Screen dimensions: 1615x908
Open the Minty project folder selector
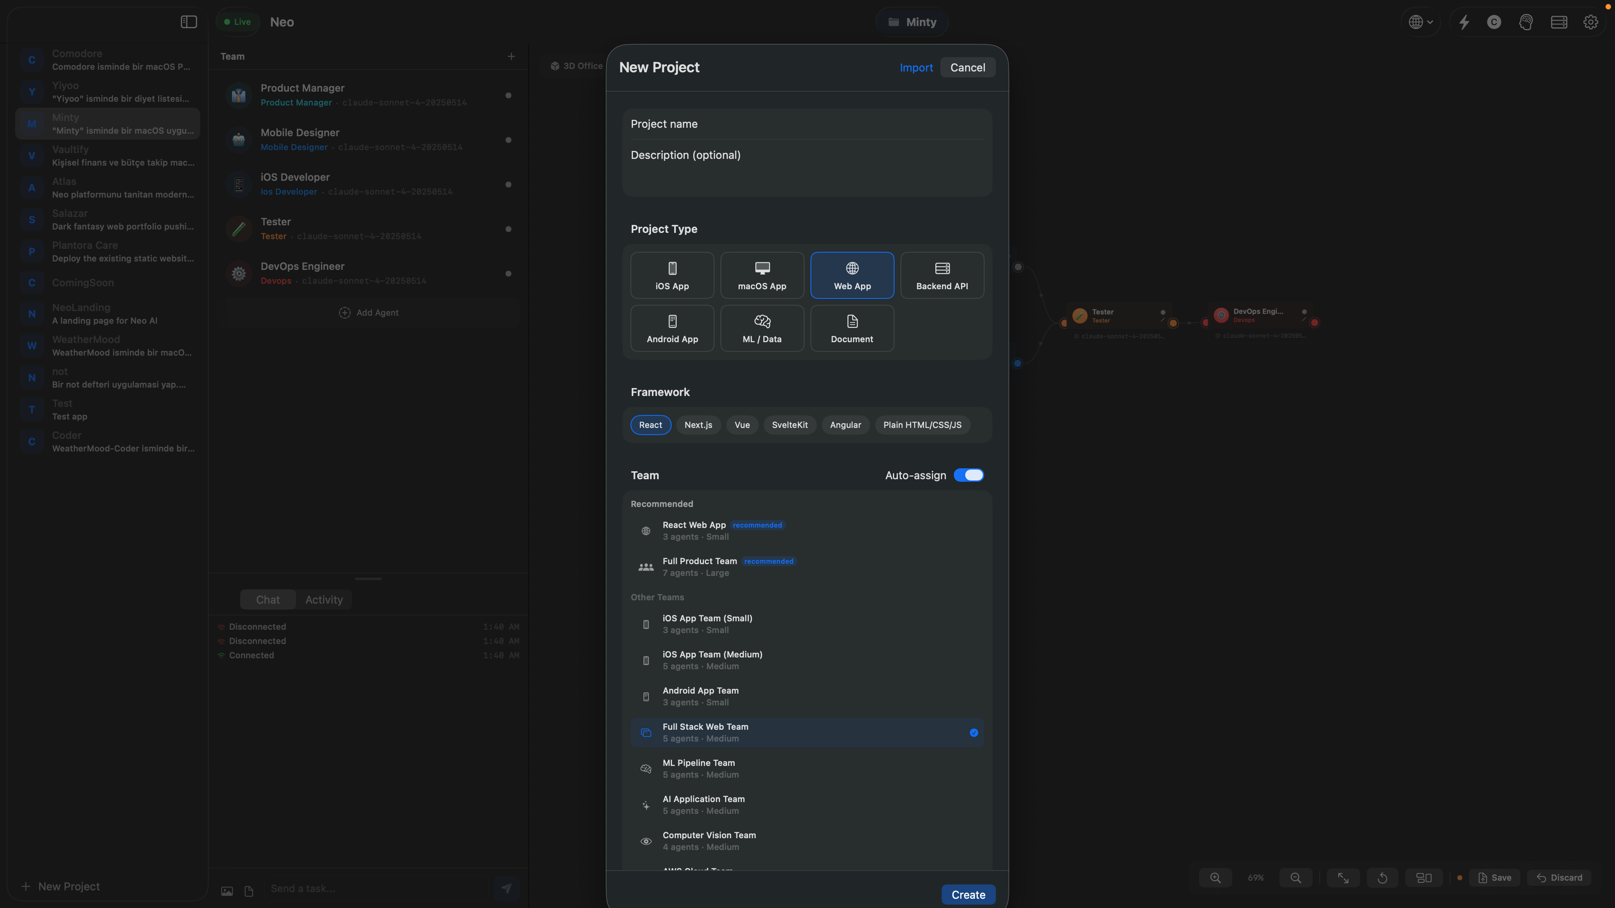912,22
